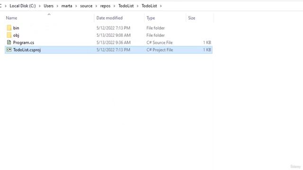
Task: Go to the parent TodoList folder in breadcrumb
Action: (x=126, y=6)
